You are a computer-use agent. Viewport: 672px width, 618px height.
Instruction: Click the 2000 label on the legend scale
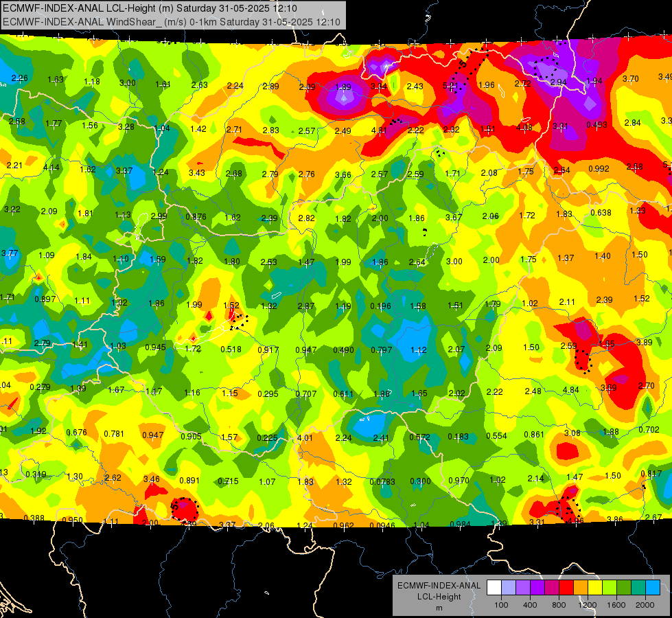pyautogui.click(x=645, y=605)
